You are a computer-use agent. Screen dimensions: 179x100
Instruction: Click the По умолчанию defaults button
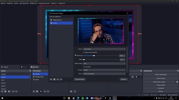(80, 79)
